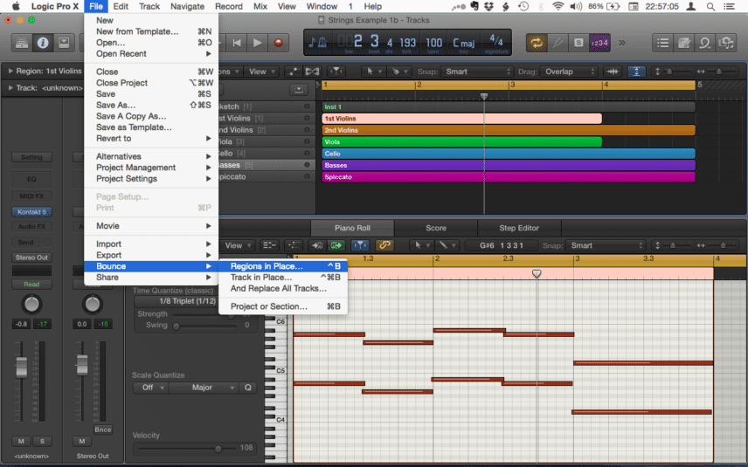Open the Media Browser icon
This screenshot has width=748, height=467.
point(726,43)
